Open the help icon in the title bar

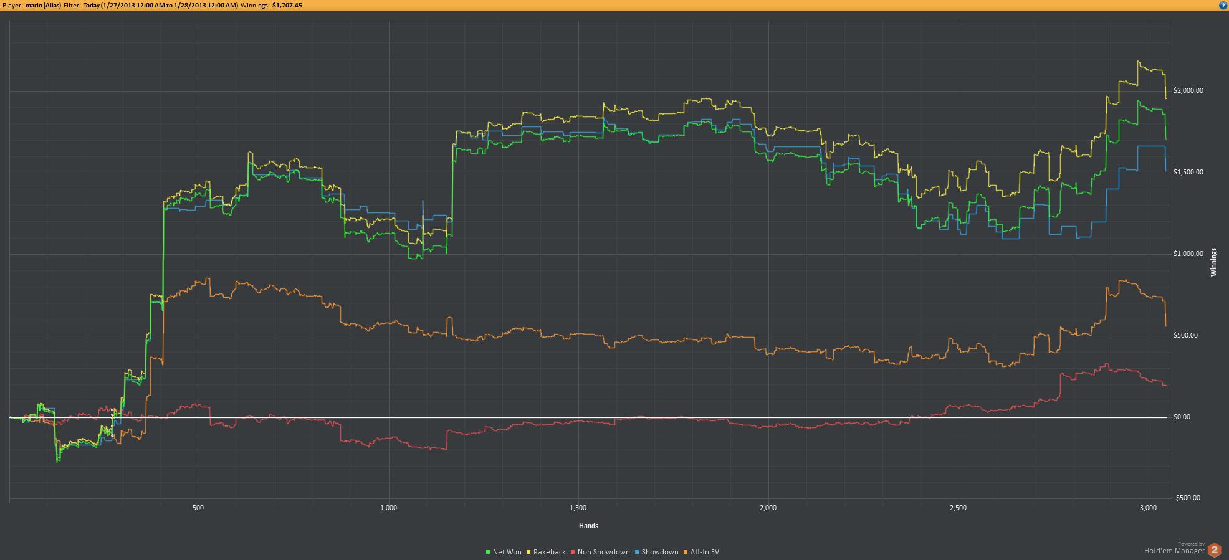click(x=1223, y=5)
